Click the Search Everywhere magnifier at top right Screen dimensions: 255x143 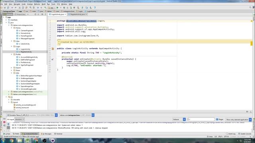click(x=251, y=8)
